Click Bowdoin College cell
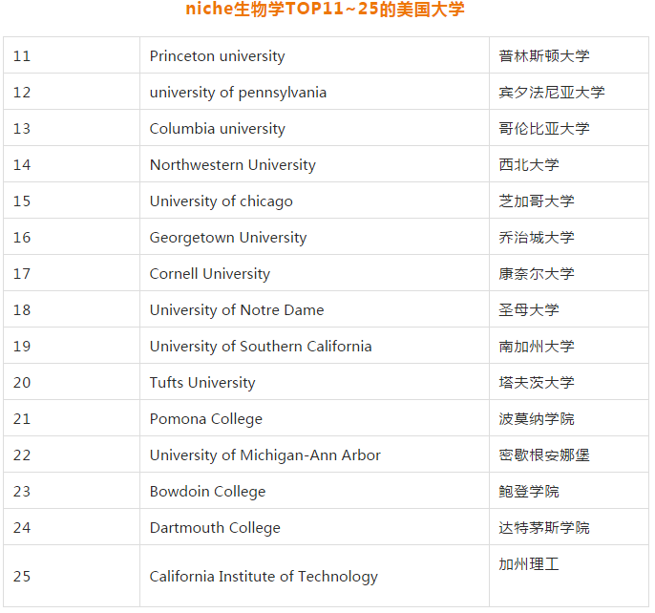The width and height of the screenshot is (655, 613). 314,492
